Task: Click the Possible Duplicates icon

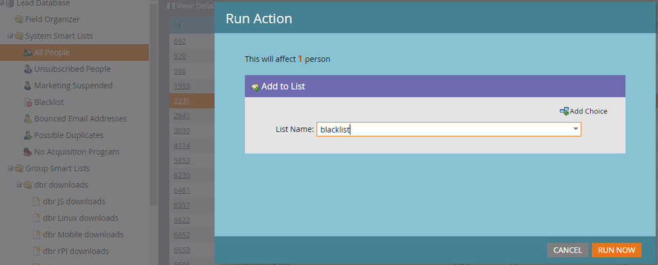Action: [28, 135]
